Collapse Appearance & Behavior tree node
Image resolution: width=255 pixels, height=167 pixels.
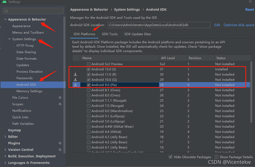pos(5,19)
